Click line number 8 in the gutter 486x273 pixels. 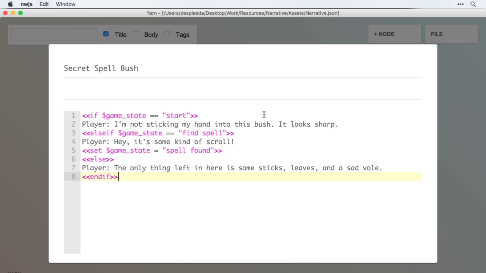pos(74,177)
